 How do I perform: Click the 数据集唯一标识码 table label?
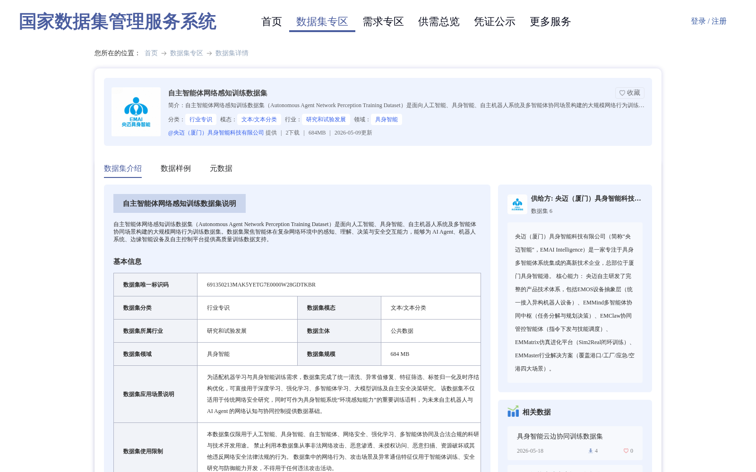coord(146,285)
